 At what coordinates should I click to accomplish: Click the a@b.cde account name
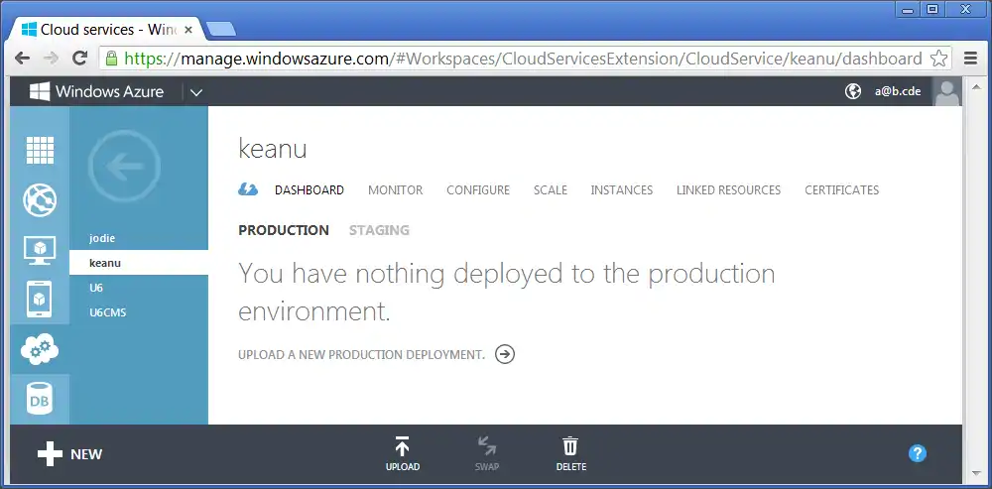[898, 91]
